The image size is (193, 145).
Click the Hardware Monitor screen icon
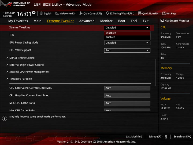(162, 21)
